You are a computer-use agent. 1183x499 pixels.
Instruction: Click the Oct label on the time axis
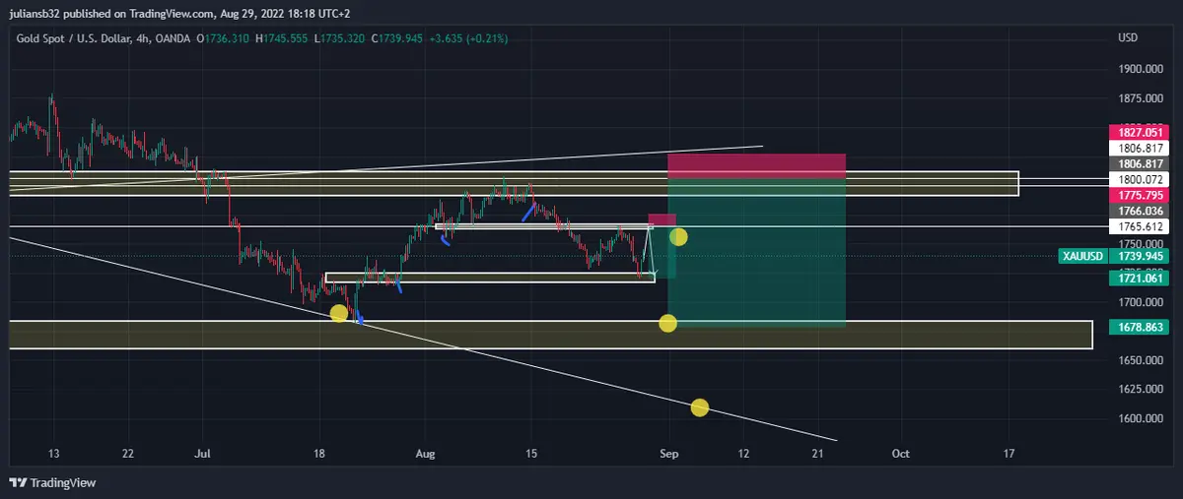899,454
